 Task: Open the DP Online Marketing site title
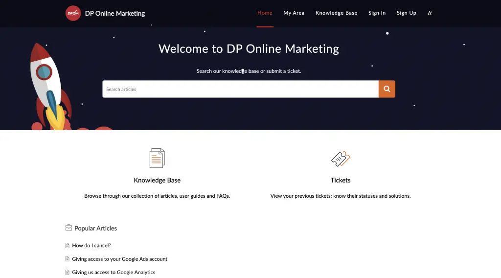point(114,13)
